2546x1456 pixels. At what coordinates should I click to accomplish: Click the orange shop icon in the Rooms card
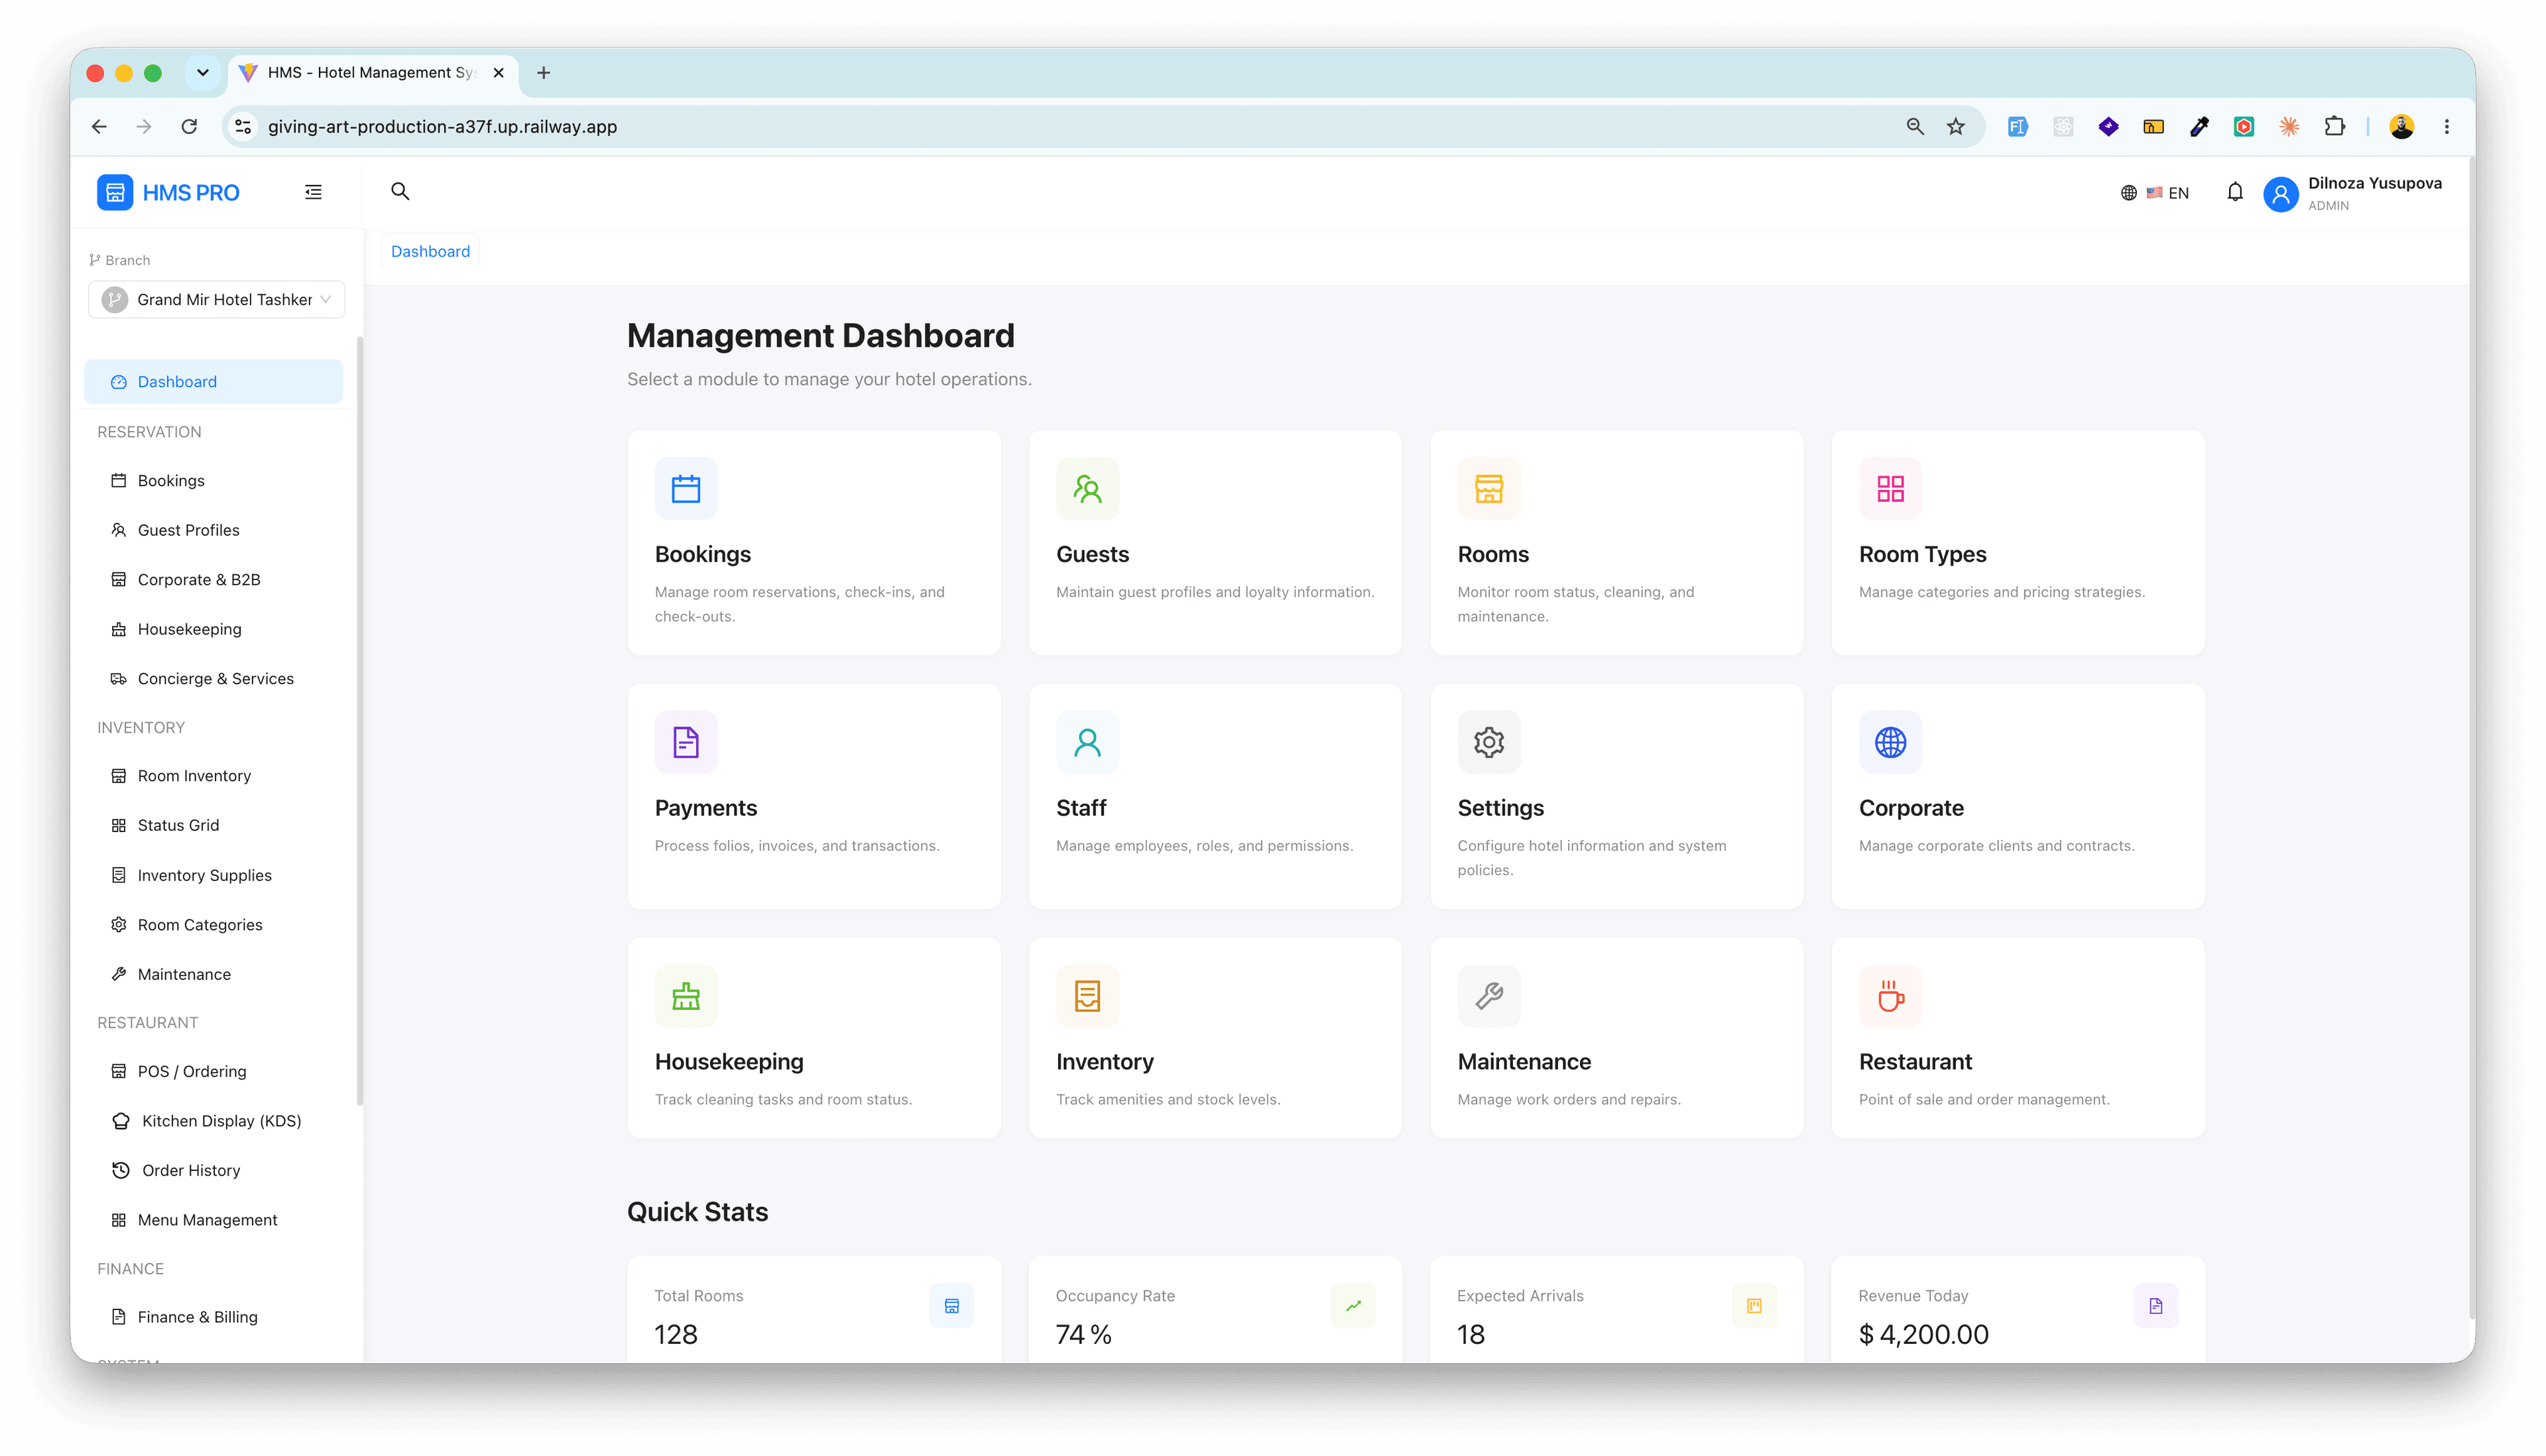click(x=1489, y=488)
